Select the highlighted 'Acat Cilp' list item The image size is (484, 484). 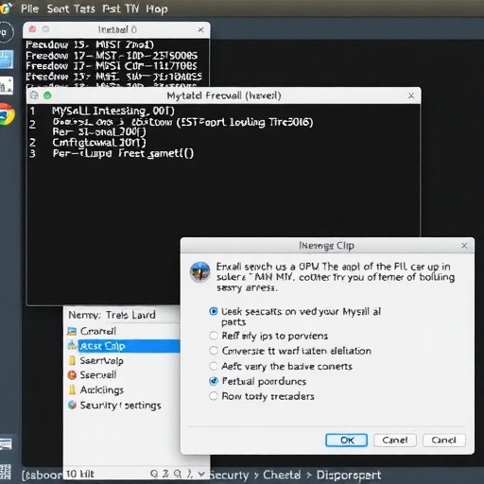[x=129, y=346]
